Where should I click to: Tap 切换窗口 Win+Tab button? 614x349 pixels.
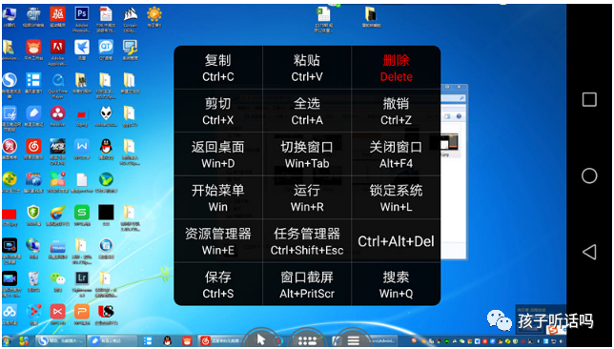pos(307,154)
